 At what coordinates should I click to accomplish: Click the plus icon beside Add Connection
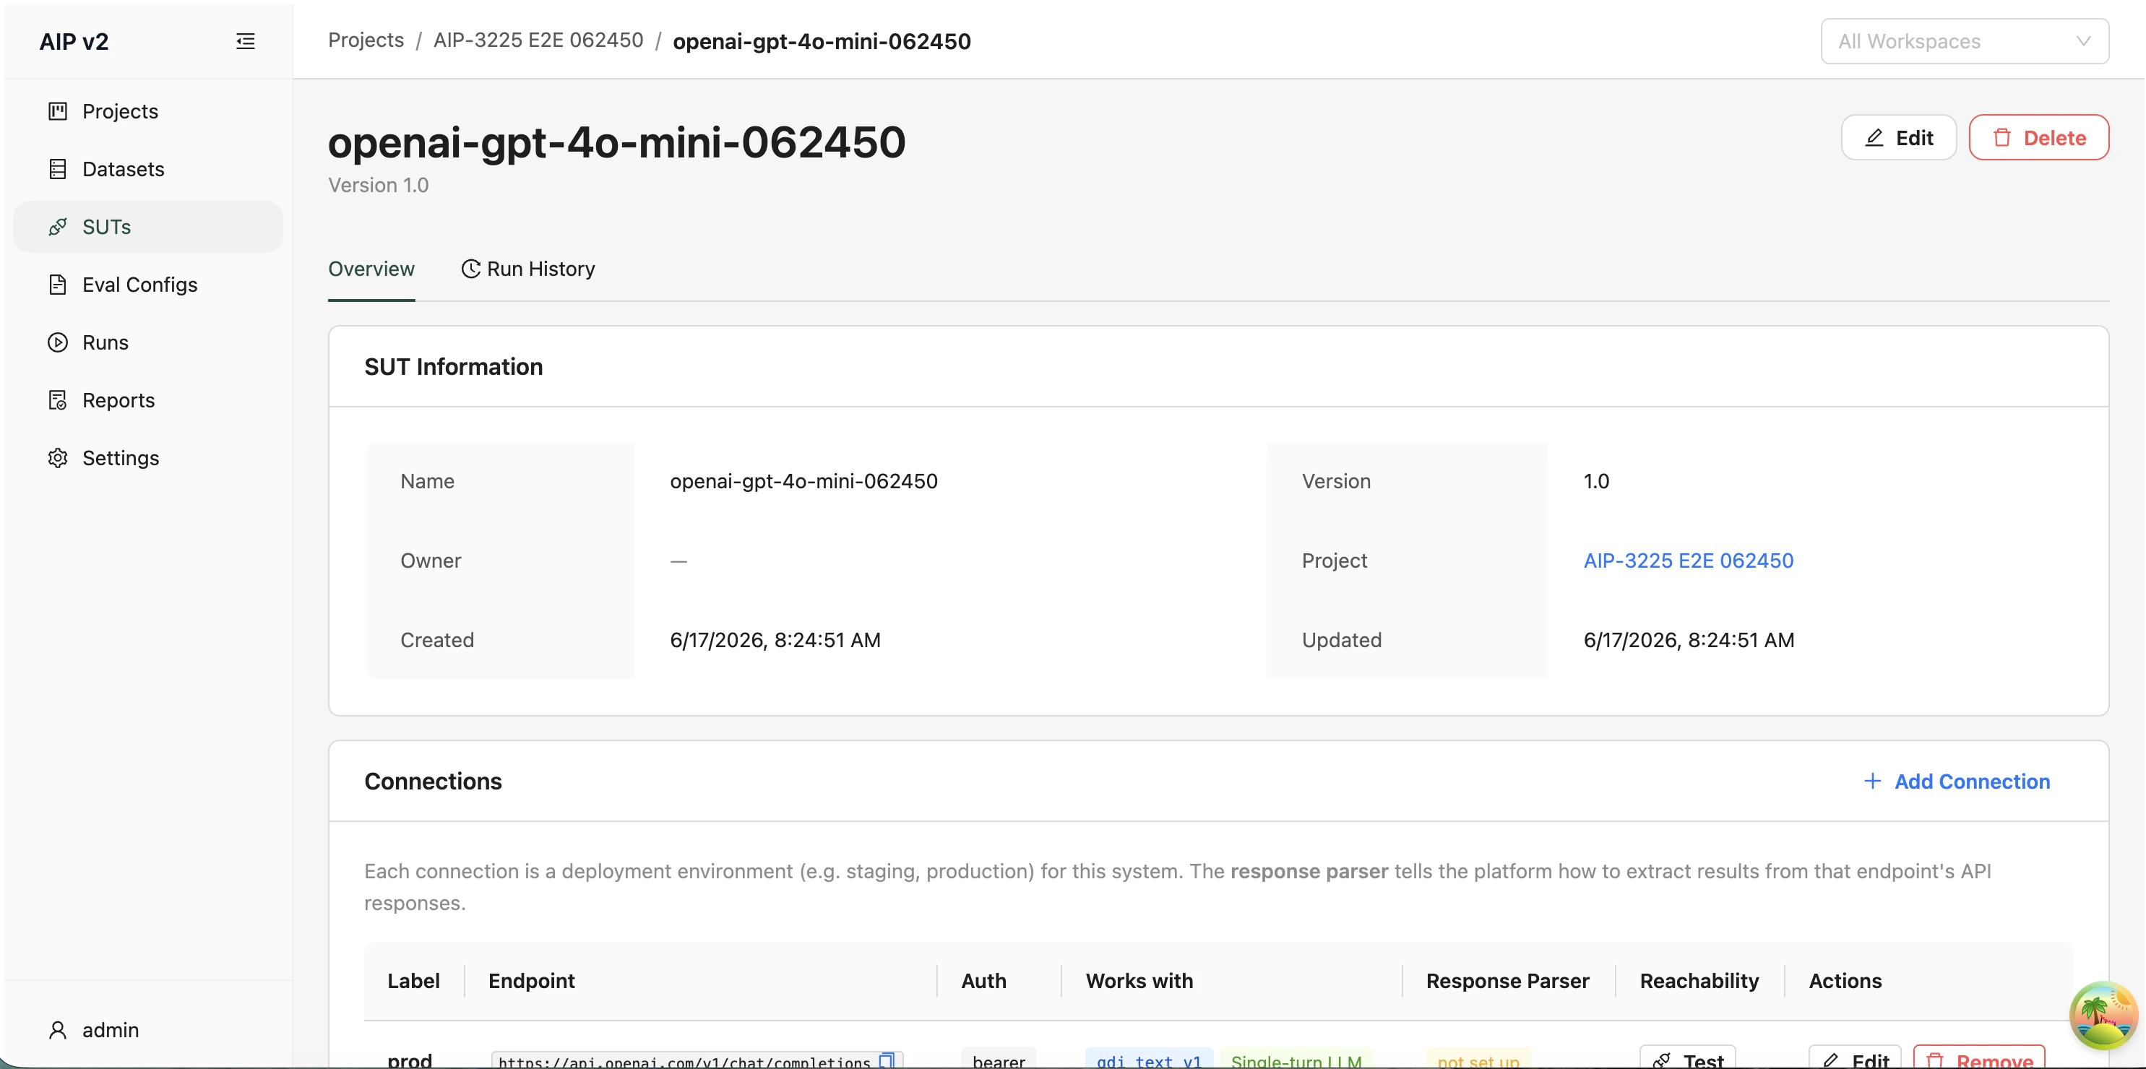coord(1872,781)
